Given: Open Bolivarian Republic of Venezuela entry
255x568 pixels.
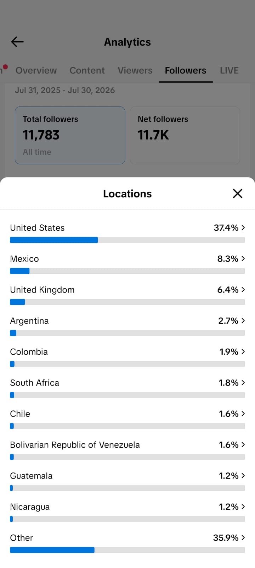Looking at the screenshot, I should pos(127,449).
